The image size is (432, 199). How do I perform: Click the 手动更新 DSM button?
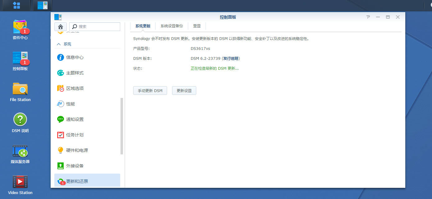(x=150, y=91)
